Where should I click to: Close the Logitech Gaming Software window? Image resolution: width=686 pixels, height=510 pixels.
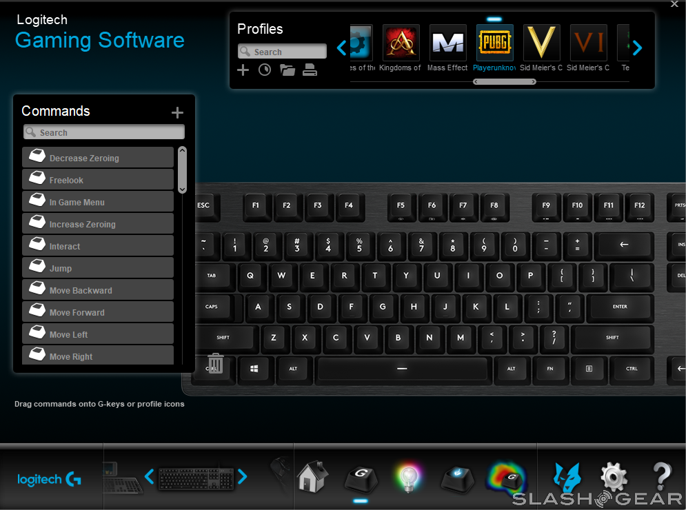coord(674,4)
